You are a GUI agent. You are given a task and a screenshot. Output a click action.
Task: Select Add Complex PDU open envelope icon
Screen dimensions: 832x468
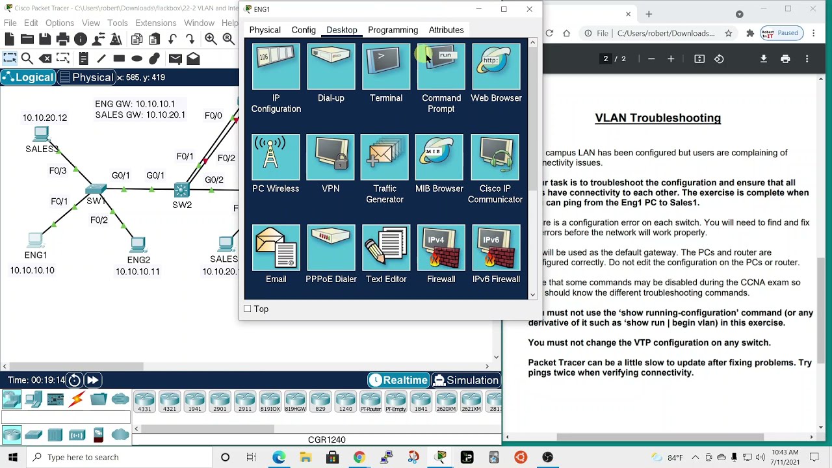(x=194, y=59)
